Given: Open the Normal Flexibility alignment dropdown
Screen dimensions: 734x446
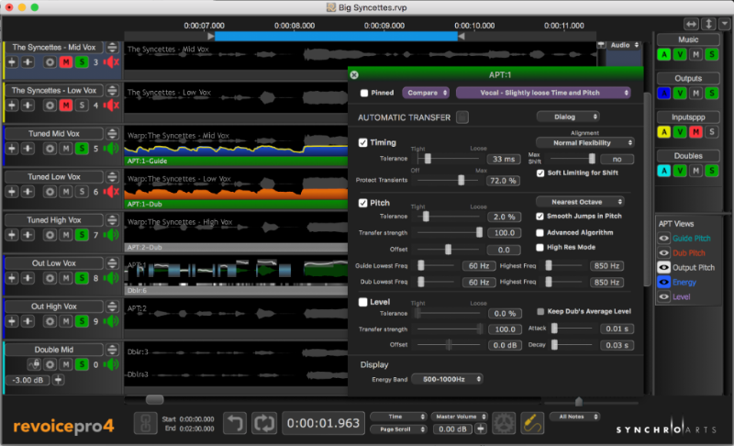Looking at the screenshot, I should (x=585, y=143).
